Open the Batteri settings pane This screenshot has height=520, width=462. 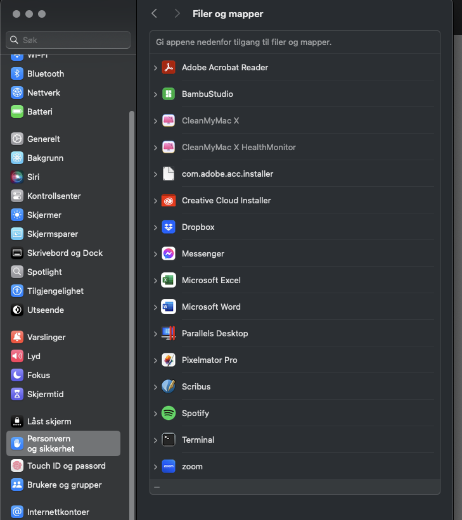[63, 111]
